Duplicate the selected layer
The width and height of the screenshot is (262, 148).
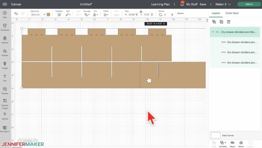pos(221,22)
